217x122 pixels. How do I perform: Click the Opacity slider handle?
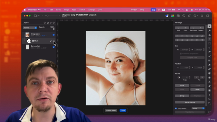pos(54,29)
